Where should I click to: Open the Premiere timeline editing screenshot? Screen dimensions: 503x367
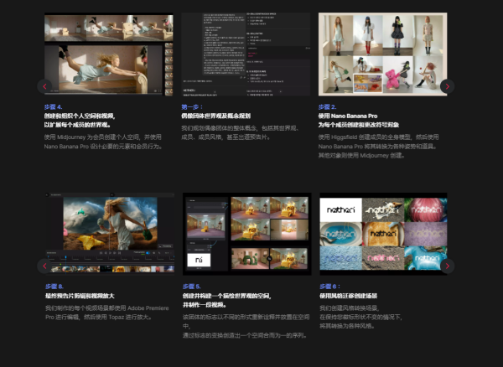pyautogui.click(x=110, y=234)
